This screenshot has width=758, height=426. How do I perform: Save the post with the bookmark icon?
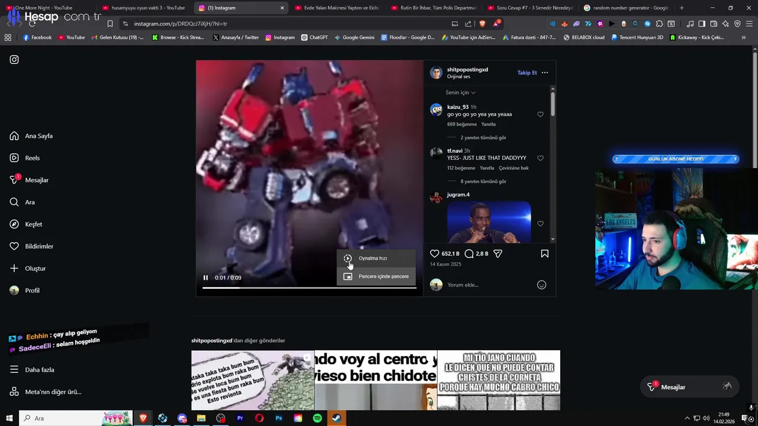[x=545, y=254]
